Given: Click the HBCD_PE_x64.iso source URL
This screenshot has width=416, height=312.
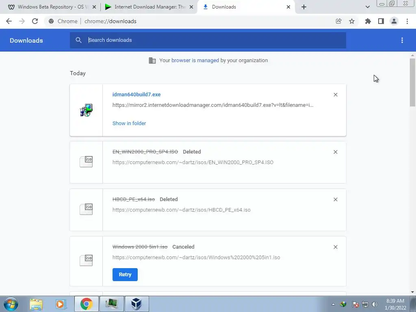Looking at the screenshot, I should click(x=182, y=210).
